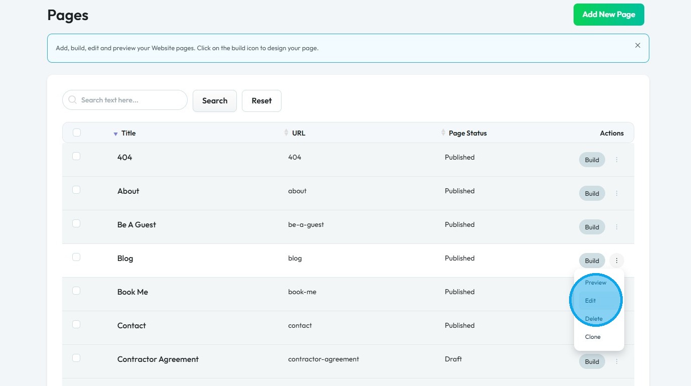This screenshot has height=386, width=691.
Task: Check the 404 page checkbox
Action: tap(76, 156)
